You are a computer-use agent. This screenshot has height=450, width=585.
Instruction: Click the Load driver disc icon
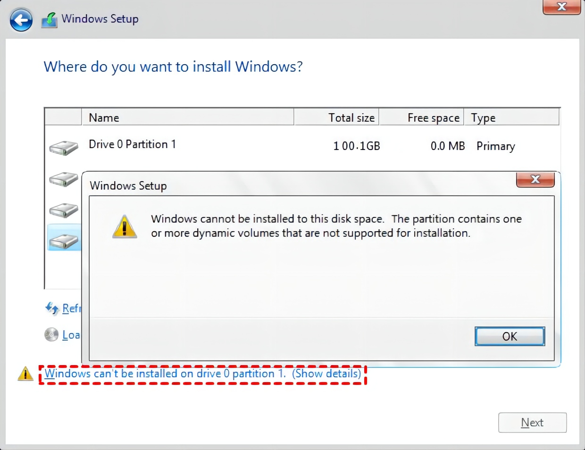tap(51, 334)
